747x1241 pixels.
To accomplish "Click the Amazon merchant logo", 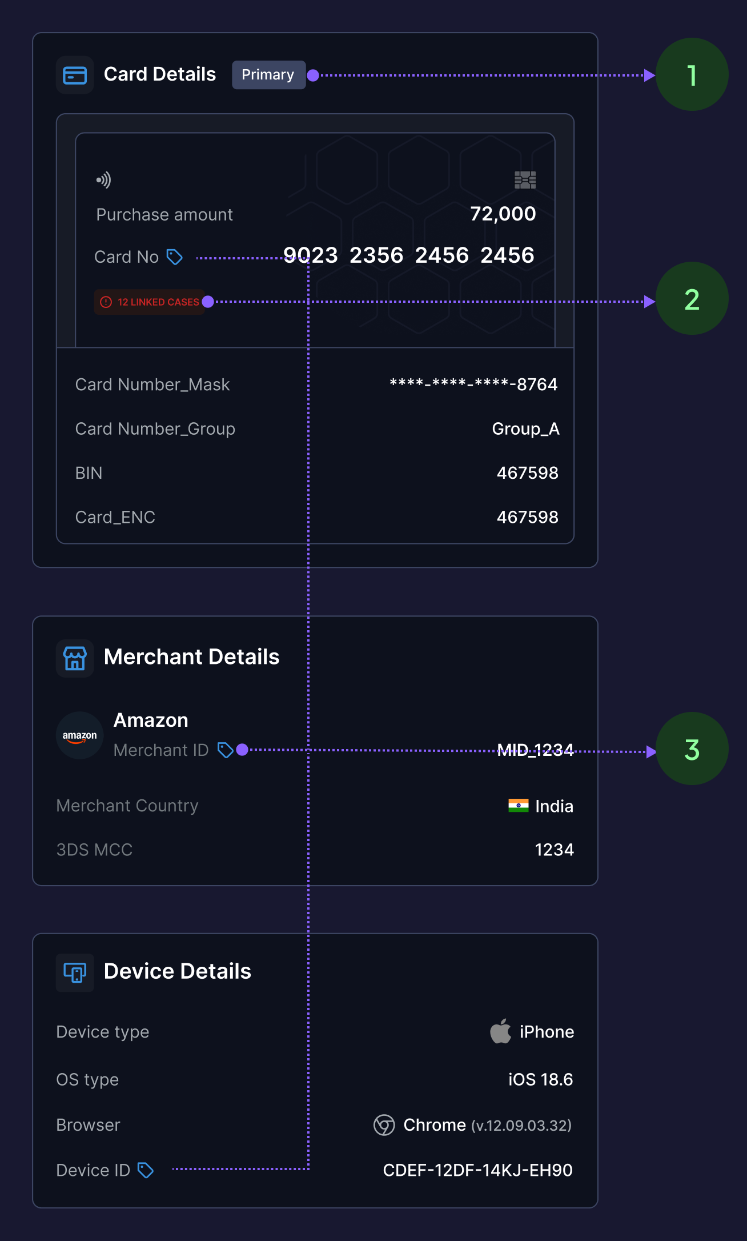I will pyautogui.click(x=80, y=736).
